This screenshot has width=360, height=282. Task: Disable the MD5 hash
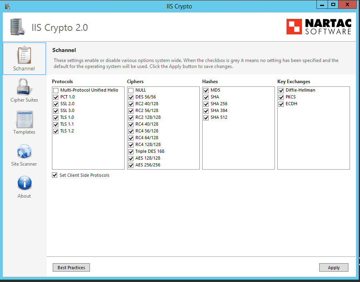tap(206, 90)
